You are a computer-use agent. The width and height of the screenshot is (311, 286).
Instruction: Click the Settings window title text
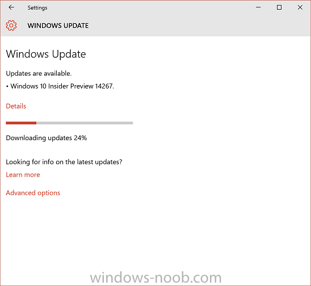tap(37, 8)
